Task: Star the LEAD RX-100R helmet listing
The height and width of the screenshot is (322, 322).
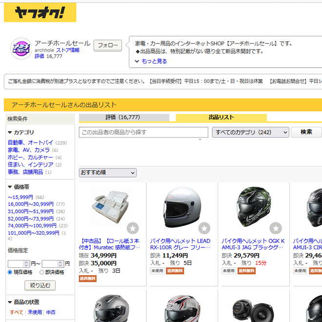Action: click(204, 228)
